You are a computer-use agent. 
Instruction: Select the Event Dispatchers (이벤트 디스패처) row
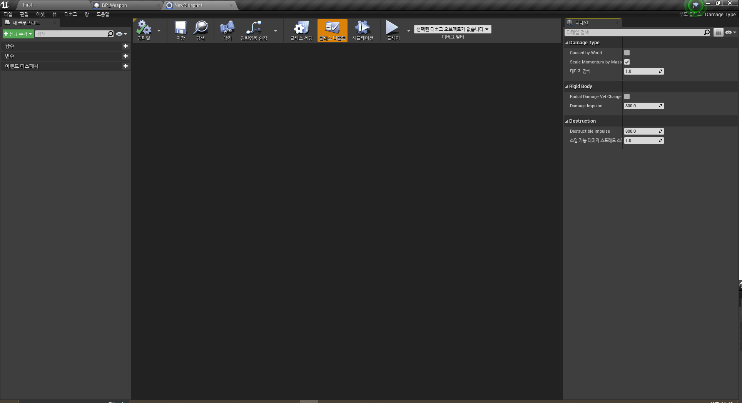click(x=65, y=66)
